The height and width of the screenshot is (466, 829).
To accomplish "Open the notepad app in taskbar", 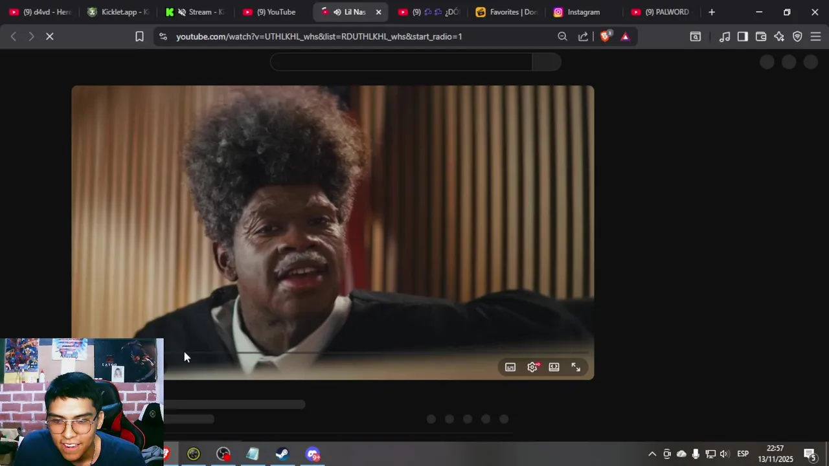I will (x=252, y=454).
